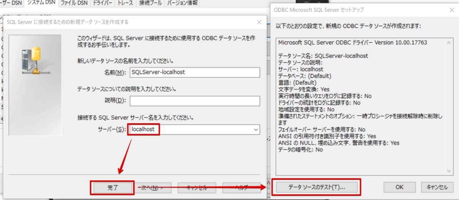The image size is (459, 200).
Task: Click the ANSI の引用符付き識別子を使用する: Yes line
Action: pos(327,136)
